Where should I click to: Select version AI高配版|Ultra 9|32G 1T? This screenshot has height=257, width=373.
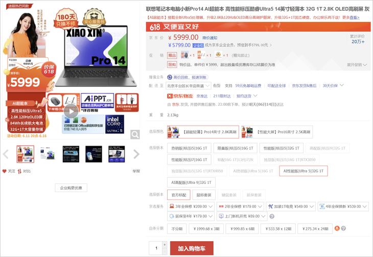pyautogui.click(x=191, y=182)
